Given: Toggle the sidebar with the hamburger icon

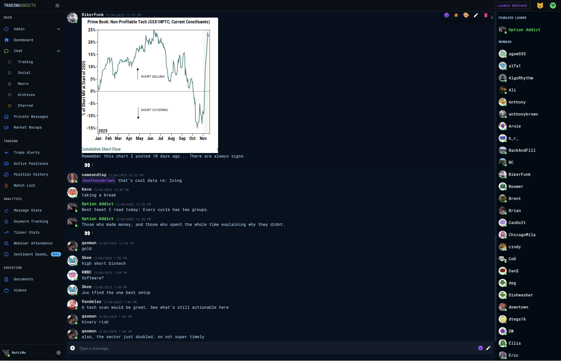Looking at the screenshot, I should [x=57, y=5].
